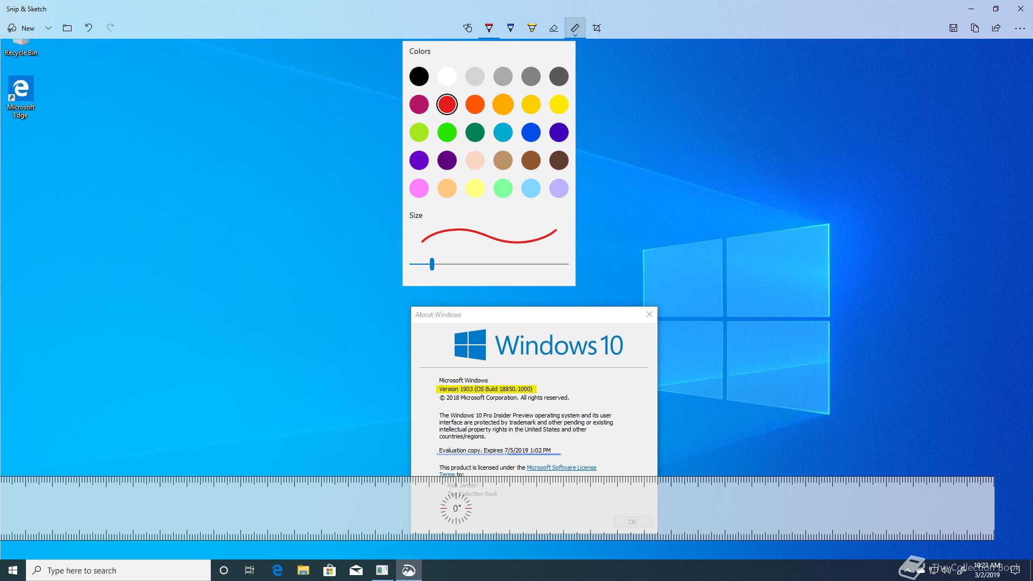
Task: Share the snip
Action: point(996,28)
